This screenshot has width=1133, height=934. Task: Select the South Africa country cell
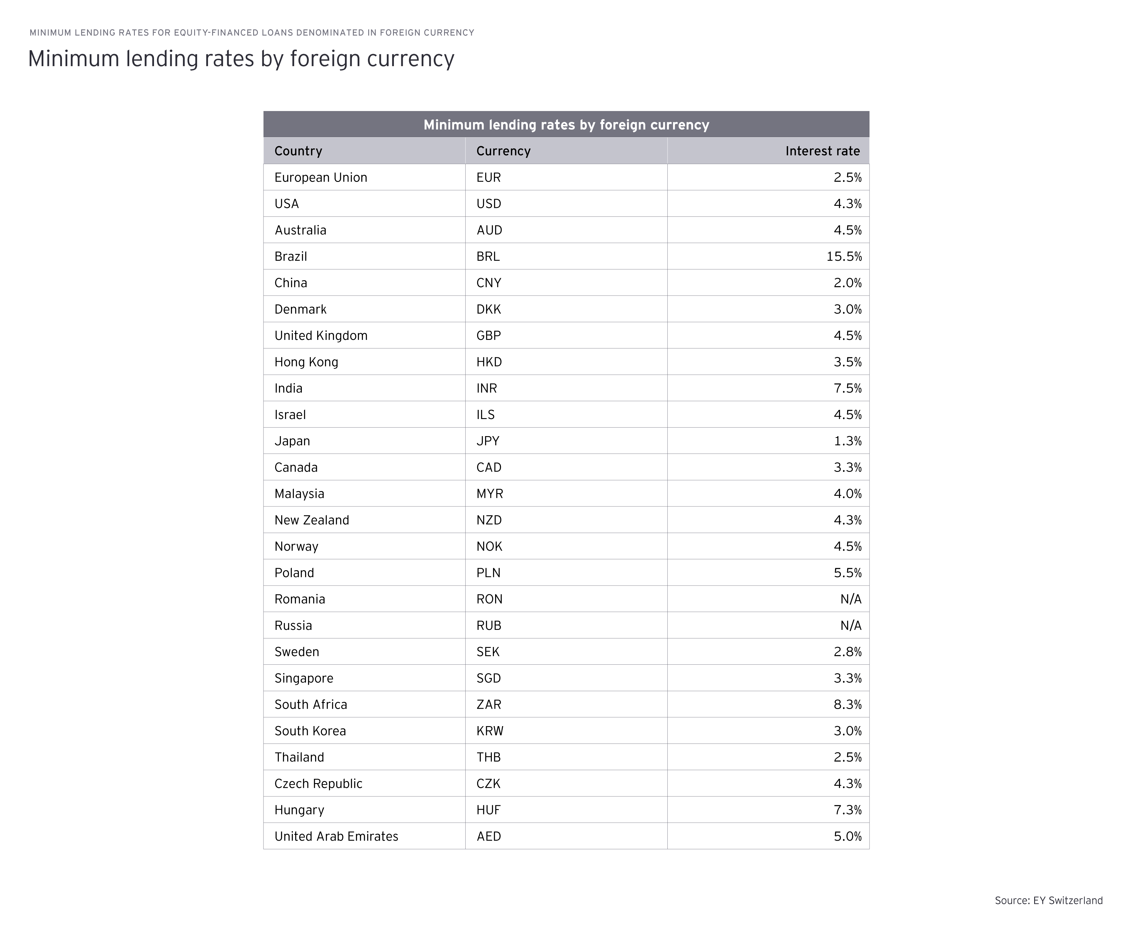pos(311,705)
